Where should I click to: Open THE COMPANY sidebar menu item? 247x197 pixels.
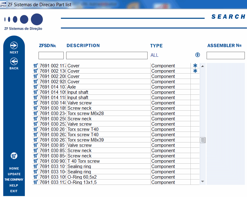14,180
